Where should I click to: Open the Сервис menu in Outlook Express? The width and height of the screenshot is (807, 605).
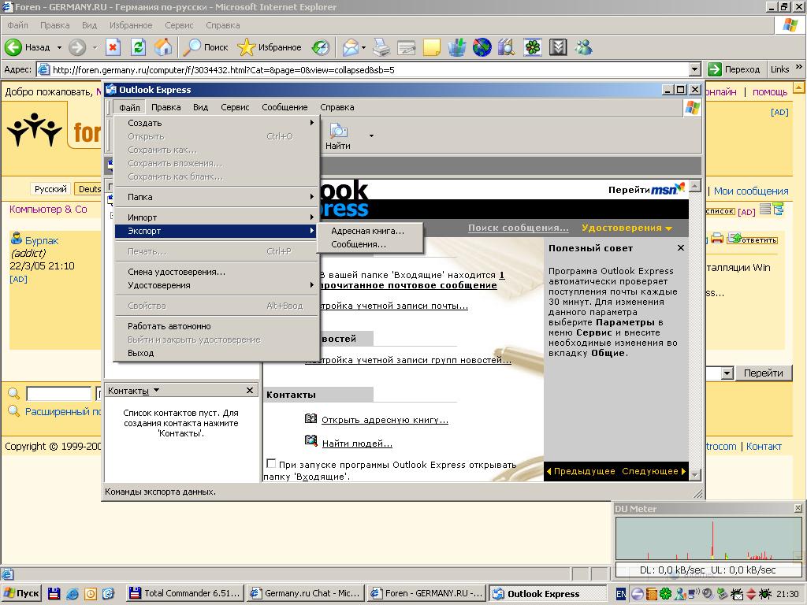(x=235, y=107)
